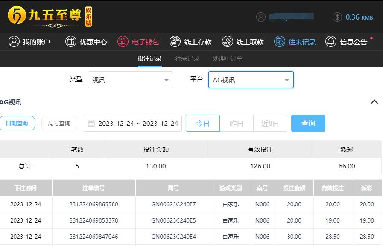This screenshot has width=383, height=246.
Task: Click total 投注金额 value 130.00
Action: 156,166
